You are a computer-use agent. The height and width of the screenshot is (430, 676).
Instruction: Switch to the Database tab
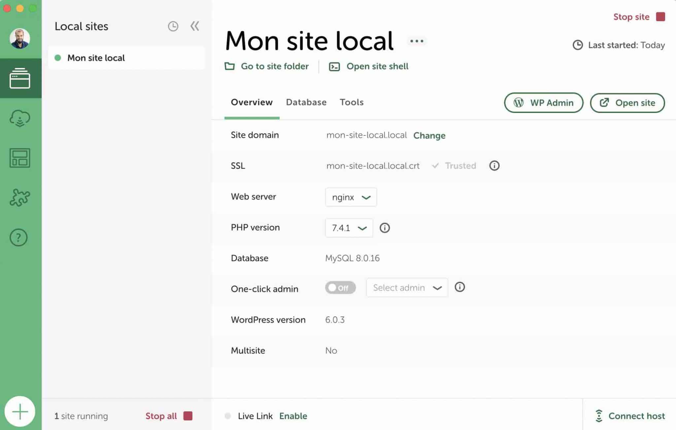(x=306, y=102)
